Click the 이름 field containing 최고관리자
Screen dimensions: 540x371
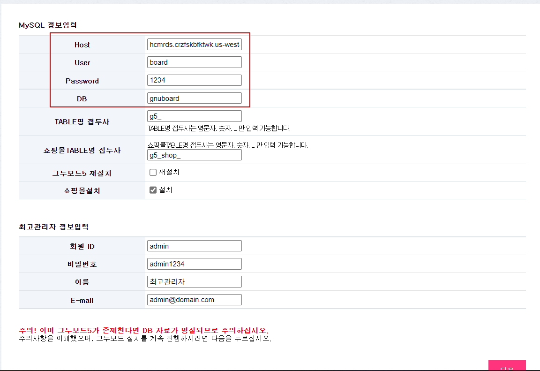pos(194,282)
